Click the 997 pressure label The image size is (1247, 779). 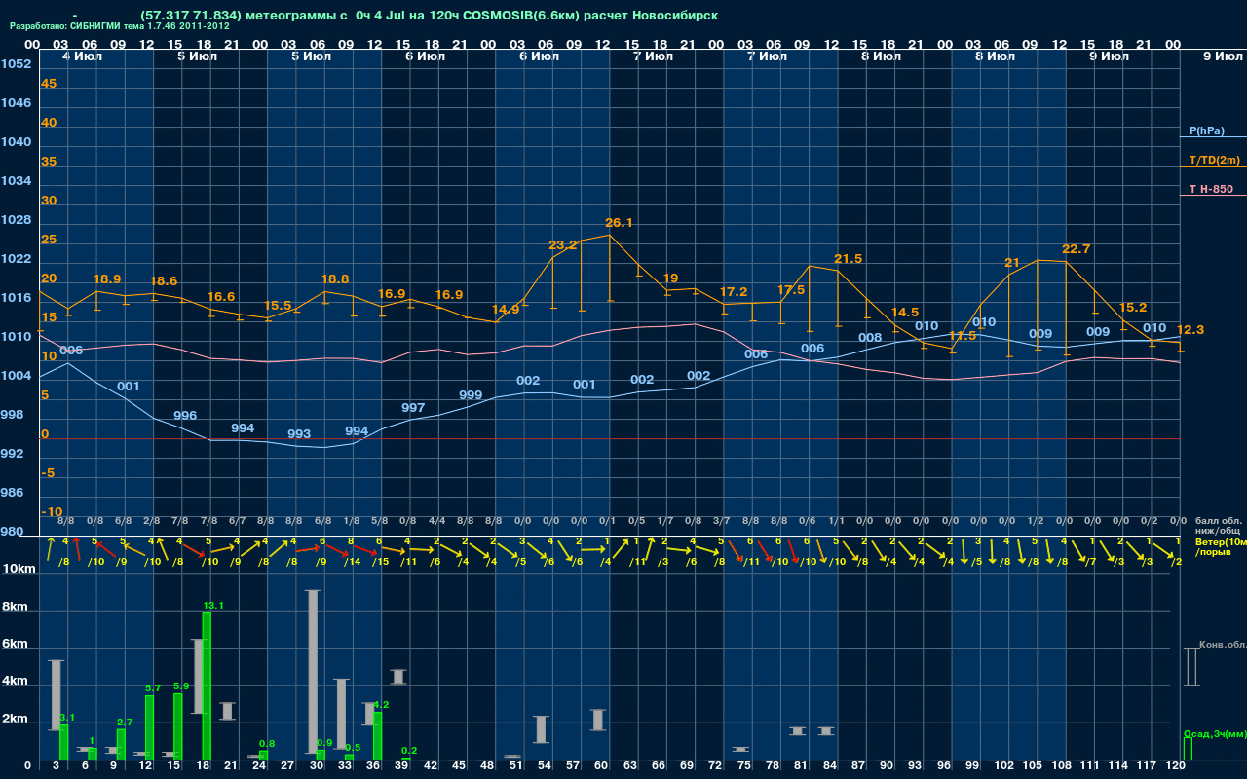click(413, 408)
